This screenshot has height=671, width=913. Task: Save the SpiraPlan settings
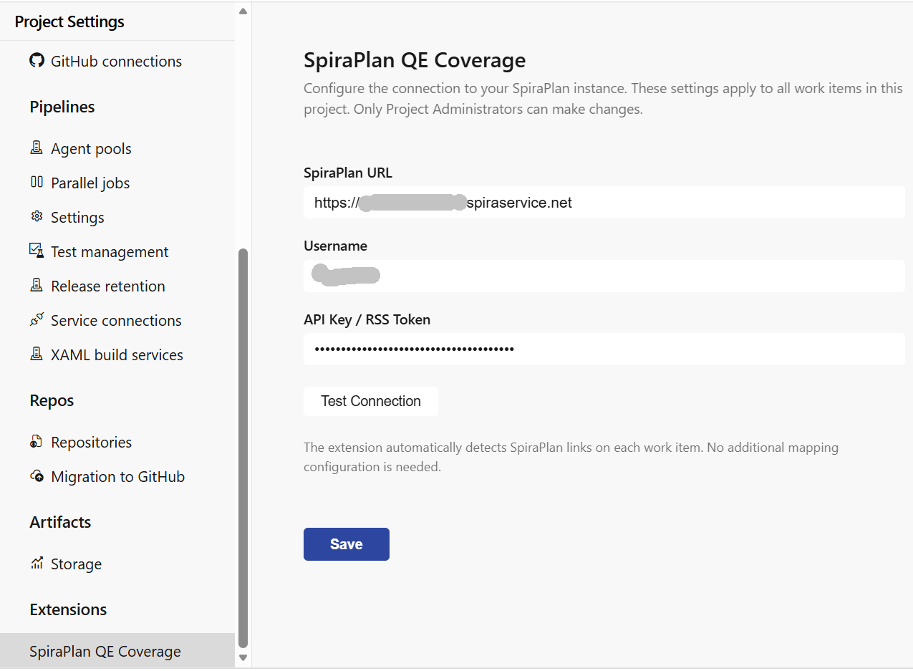click(x=347, y=544)
